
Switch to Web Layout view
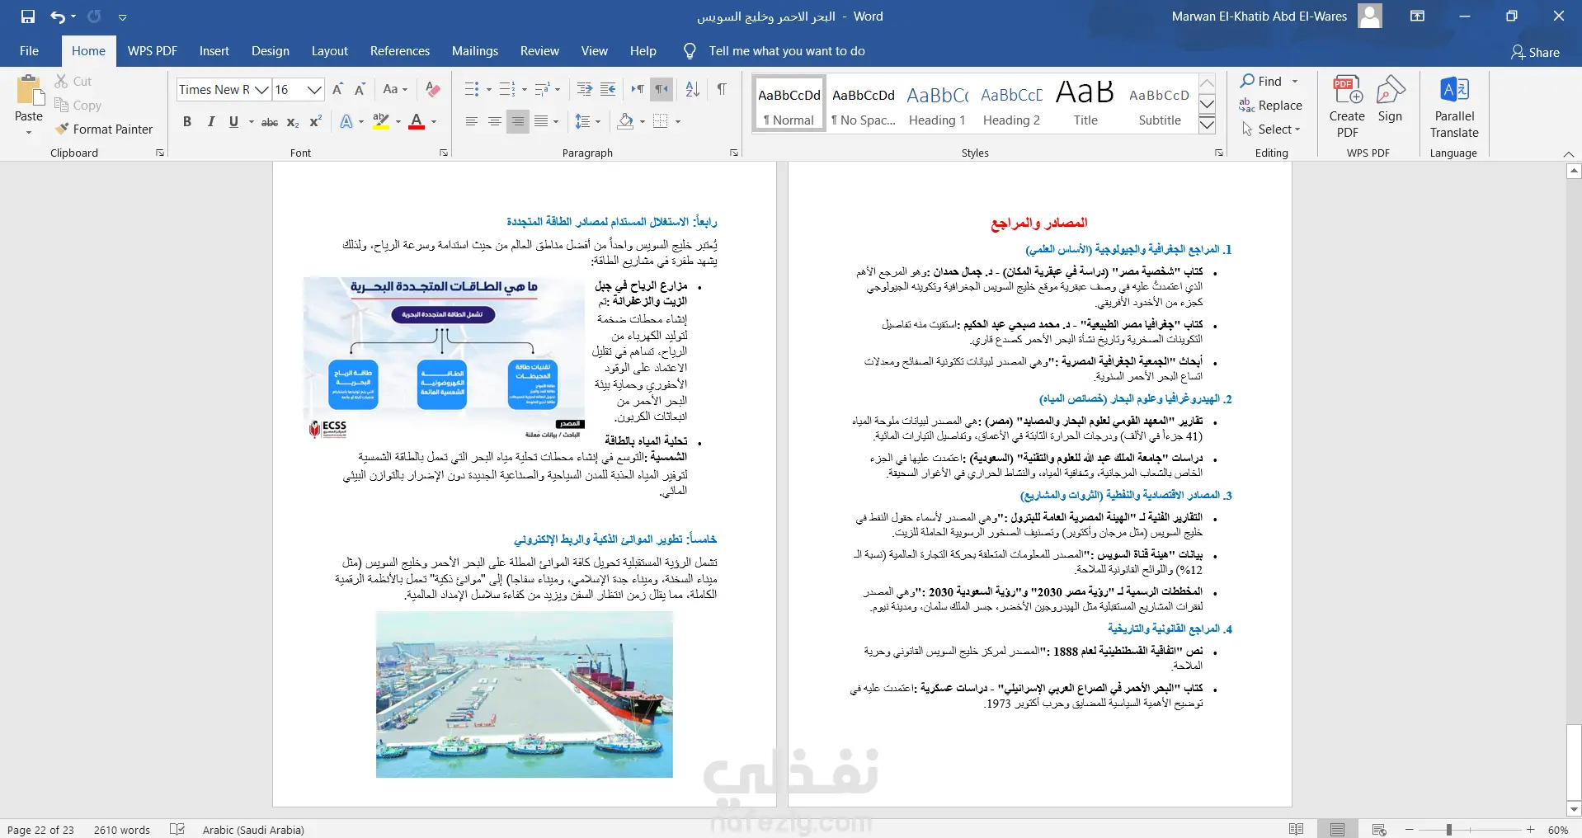point(1379,829)
